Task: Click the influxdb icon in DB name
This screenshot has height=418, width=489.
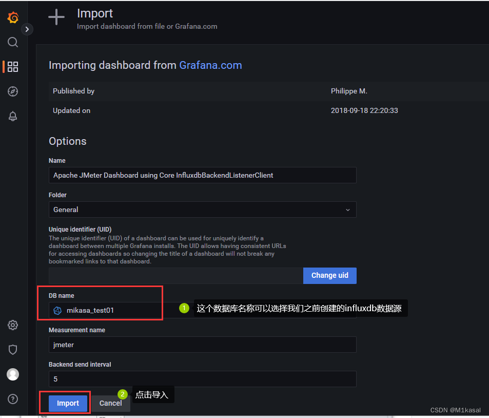Action: tap(57, 310)
